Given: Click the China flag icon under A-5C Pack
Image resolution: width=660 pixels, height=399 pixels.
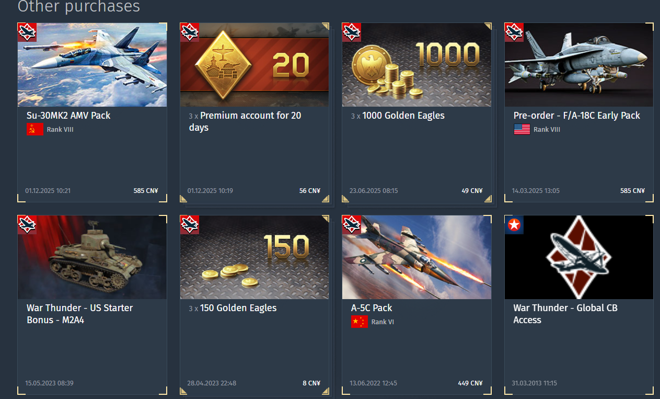Looking at the screenshot, I should point(360,322).
